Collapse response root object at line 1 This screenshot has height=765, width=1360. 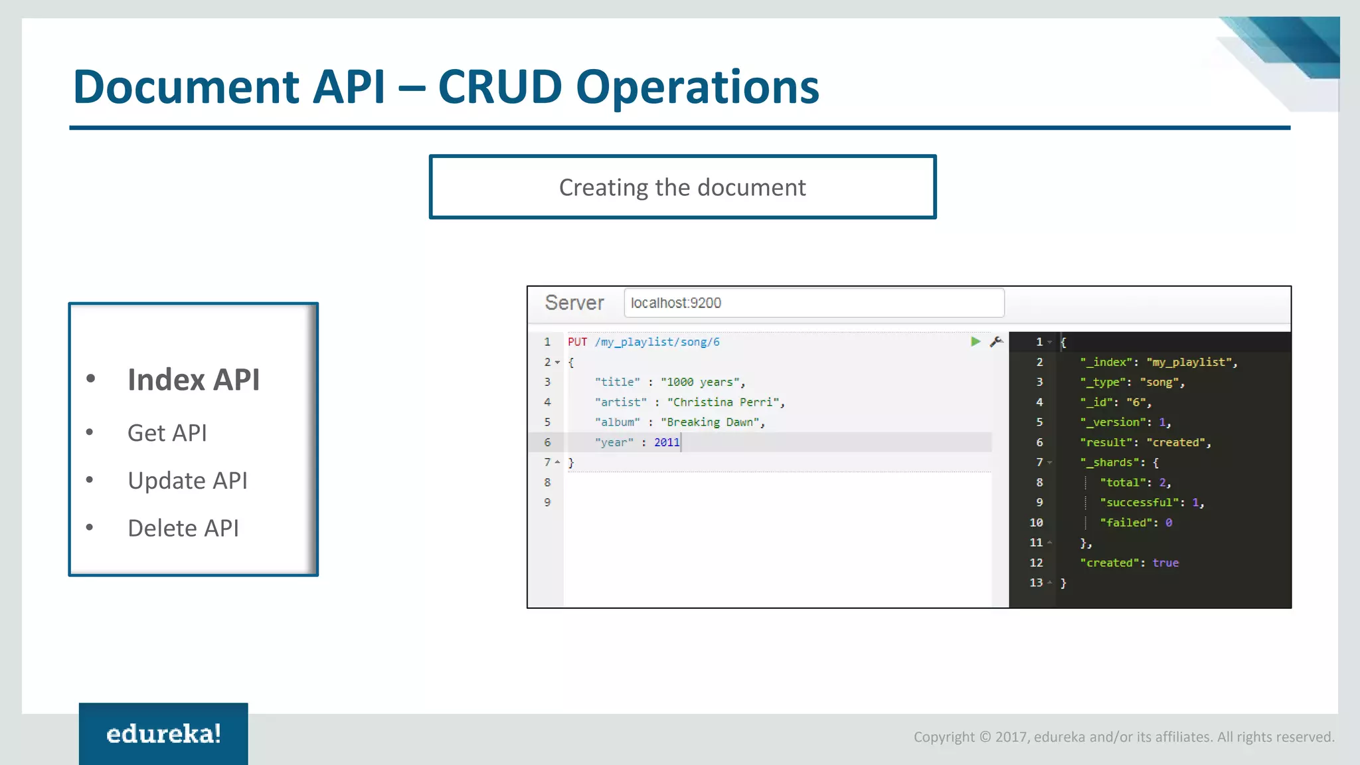1050,343
